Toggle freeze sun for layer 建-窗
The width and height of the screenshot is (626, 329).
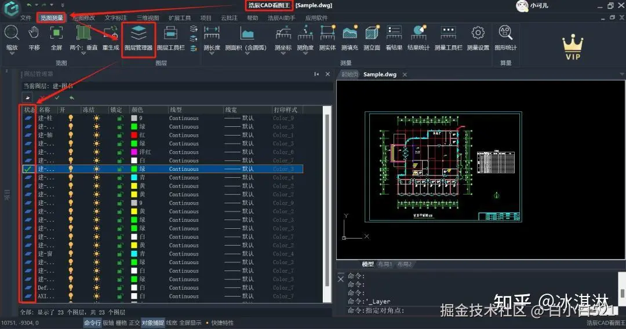point(96,254)
